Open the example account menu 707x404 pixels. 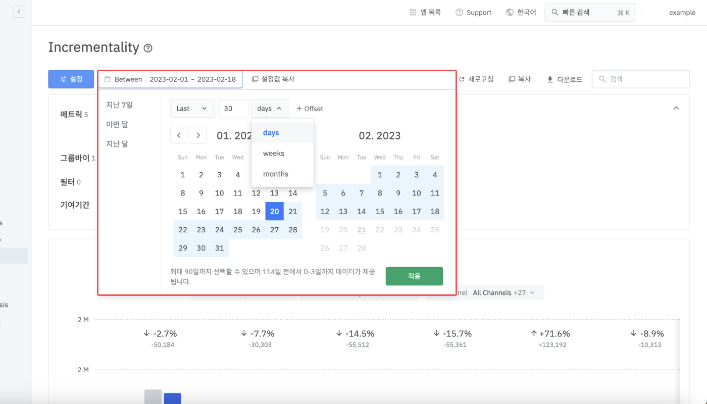pos(682,13)
